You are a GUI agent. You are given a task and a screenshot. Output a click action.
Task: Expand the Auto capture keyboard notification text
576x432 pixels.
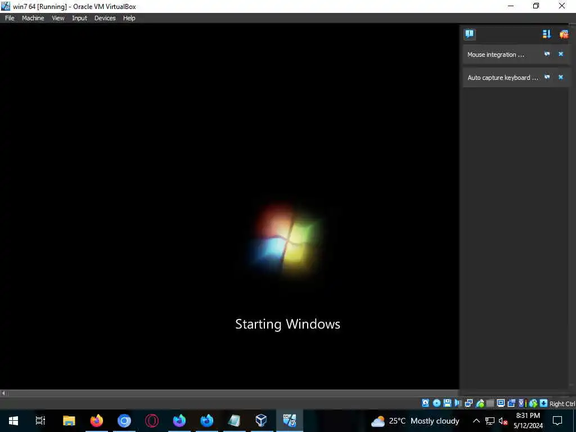point(502,78)
